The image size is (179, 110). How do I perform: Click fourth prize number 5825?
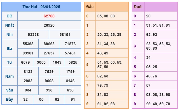[x=73, y=62]
